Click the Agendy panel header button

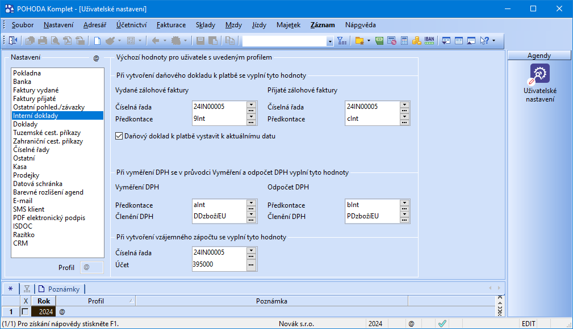539,56
